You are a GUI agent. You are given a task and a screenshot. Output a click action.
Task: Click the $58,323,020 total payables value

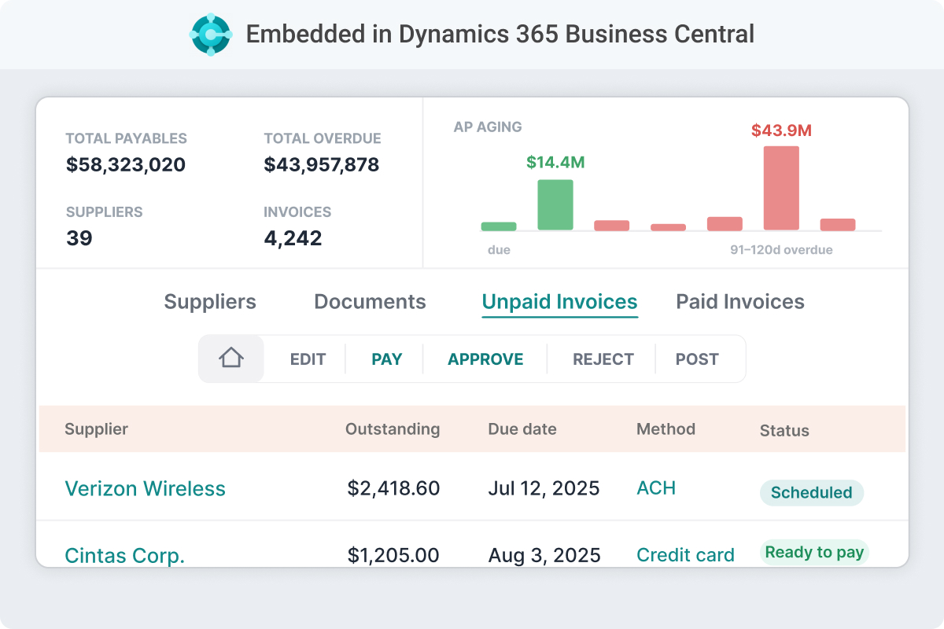point(126,164)
